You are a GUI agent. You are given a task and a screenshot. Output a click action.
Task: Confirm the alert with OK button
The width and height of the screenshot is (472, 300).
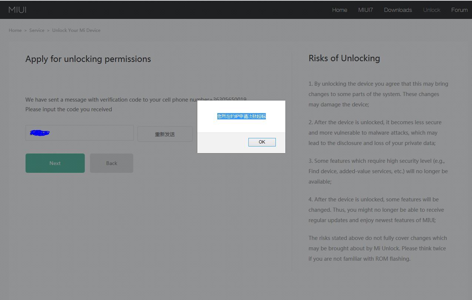262,142
